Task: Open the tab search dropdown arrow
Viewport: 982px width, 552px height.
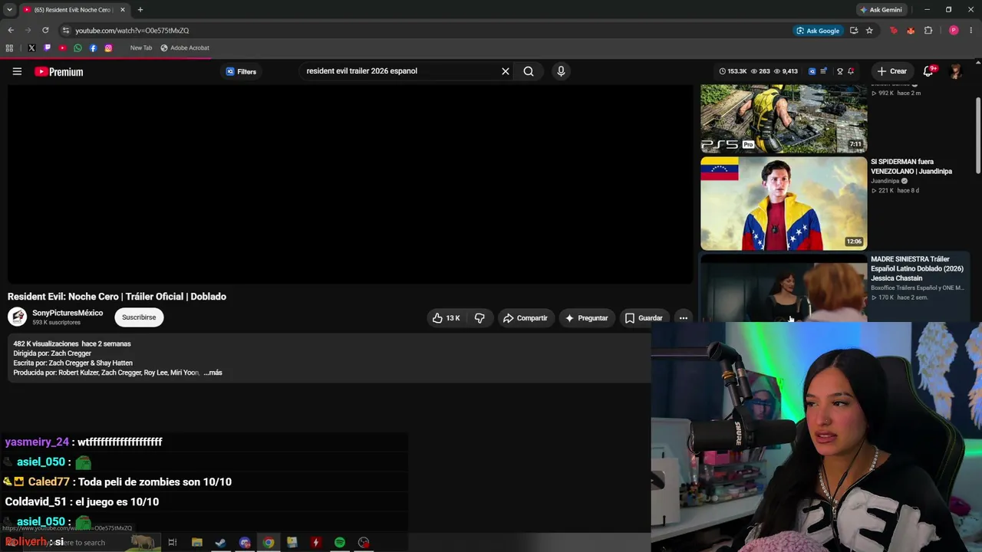Action: pyautogui.click(x=9, y=10)
